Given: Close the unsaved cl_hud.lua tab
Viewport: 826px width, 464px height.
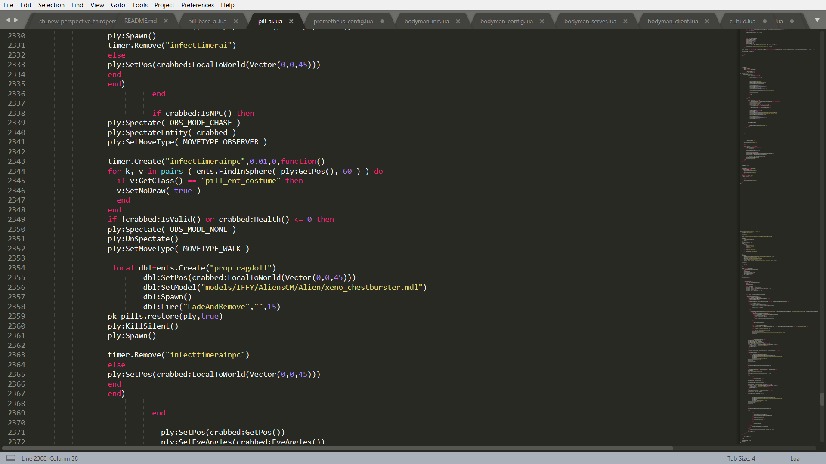Looking at the screenshot, I should pyautogui.click(x=765, y=21).
